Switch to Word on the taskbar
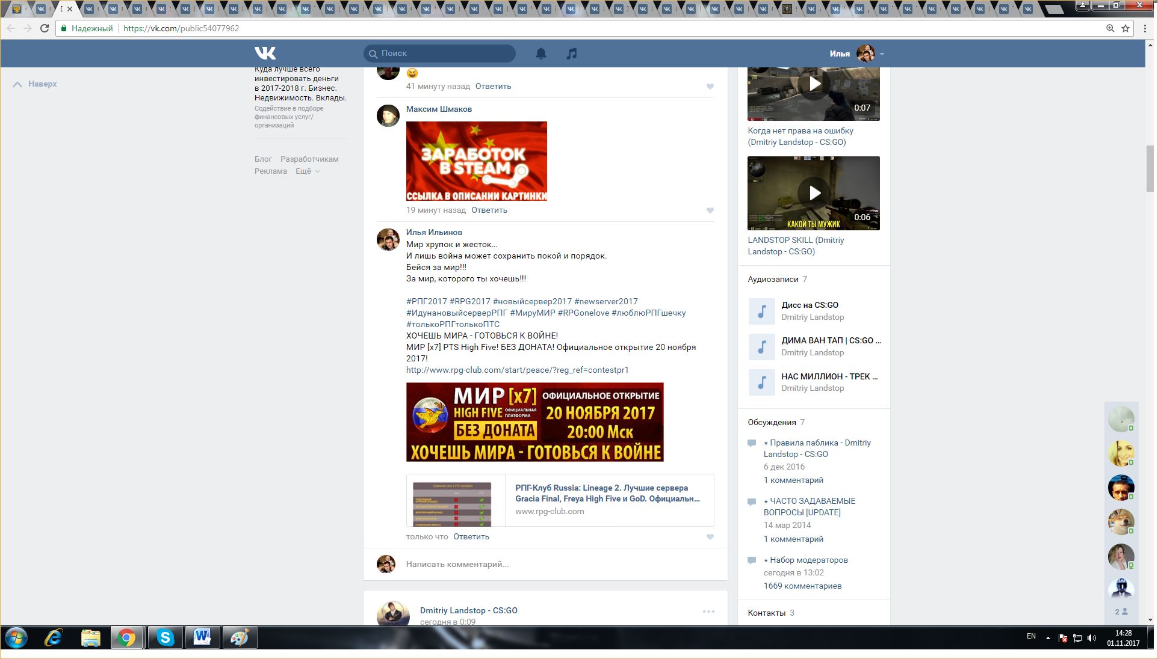1158x659 pixels. (x=202, y=638)
